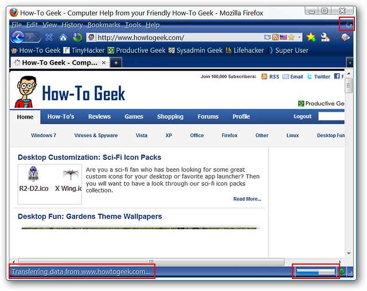Open the Office category link

click(x=197, y=135)
